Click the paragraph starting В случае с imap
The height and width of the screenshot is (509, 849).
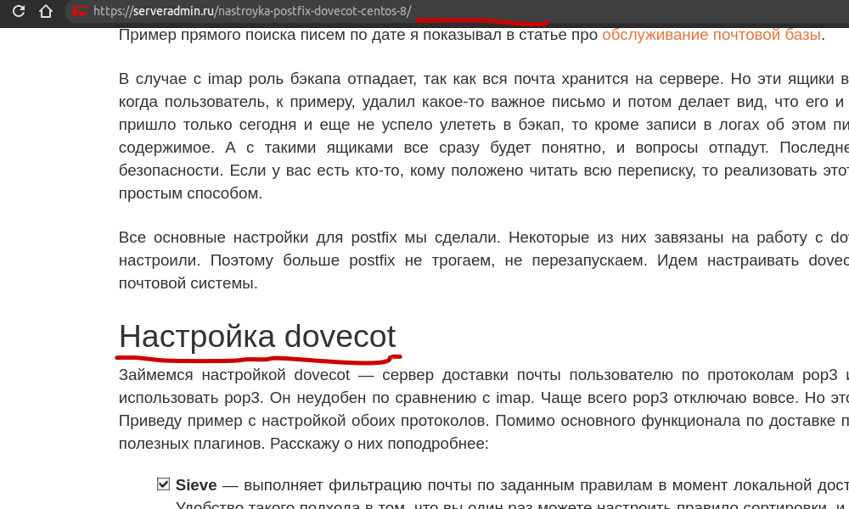(x=484, y=136)
